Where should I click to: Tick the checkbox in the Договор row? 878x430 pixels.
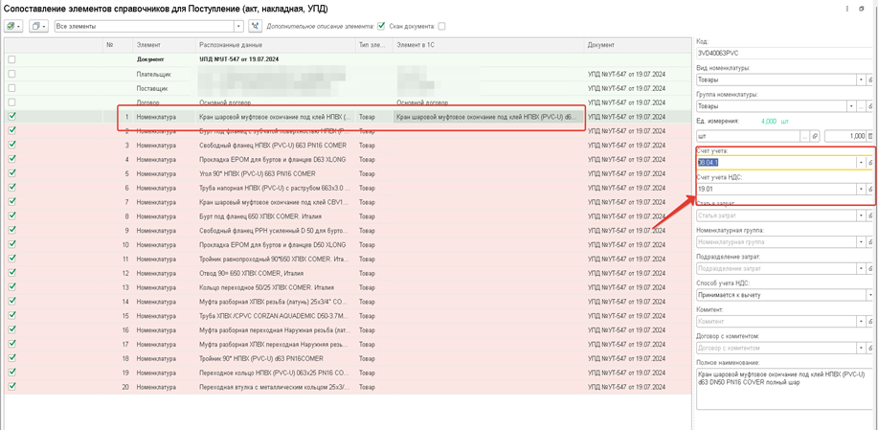click(11, 103)
